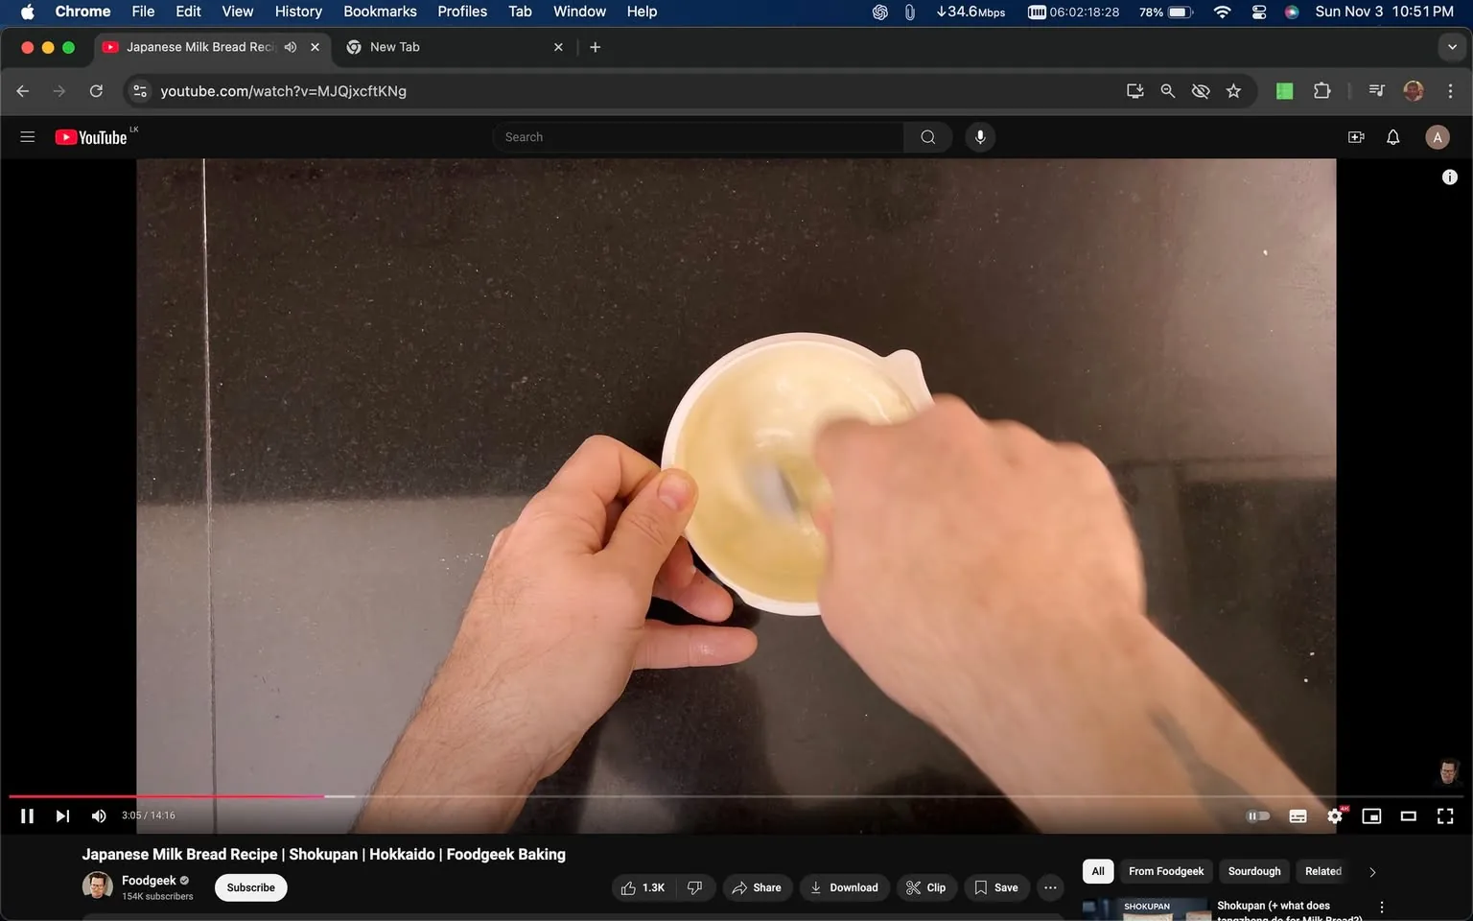This screenshot has height=921, width=1473.
Task: Open Chrome's three-dot menu
Action: coord(1451,91)
